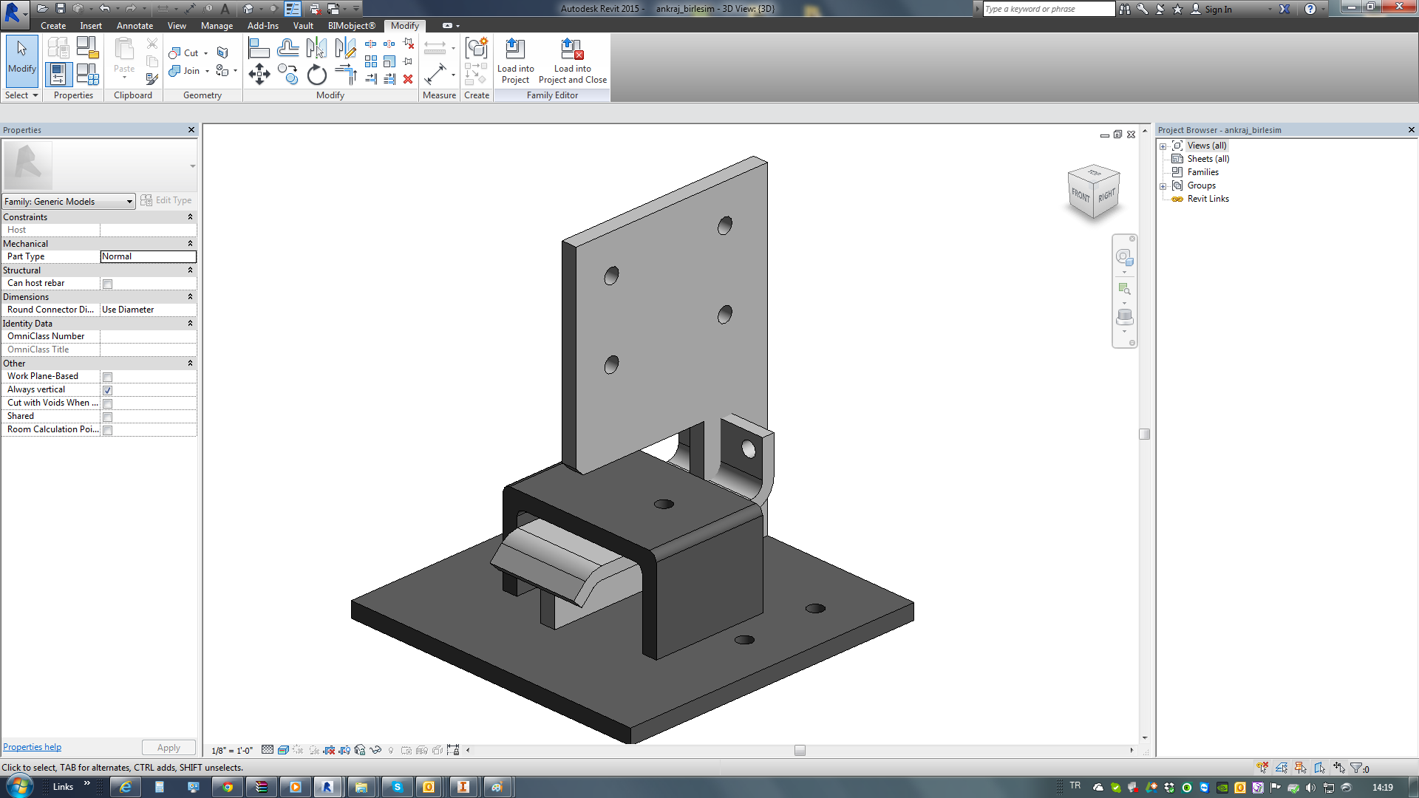Open Default 3D View from quick access toolbar

point(248,8)
